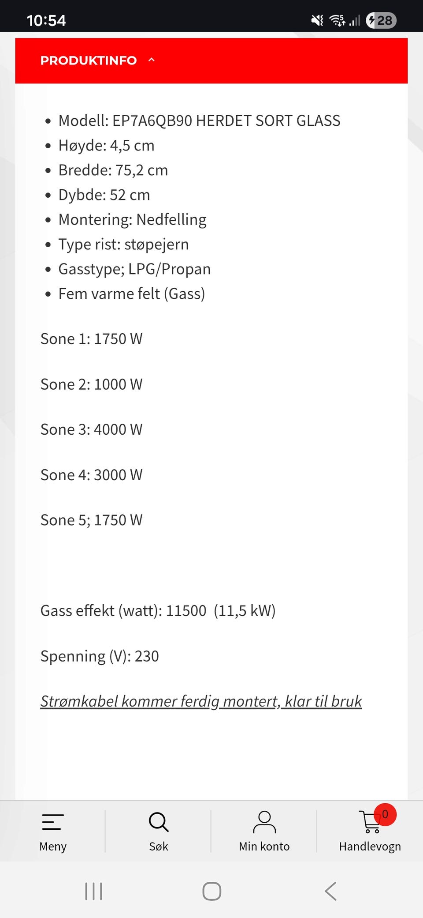
Task: Tap the Min konto text label
Action: pos(264,847)
